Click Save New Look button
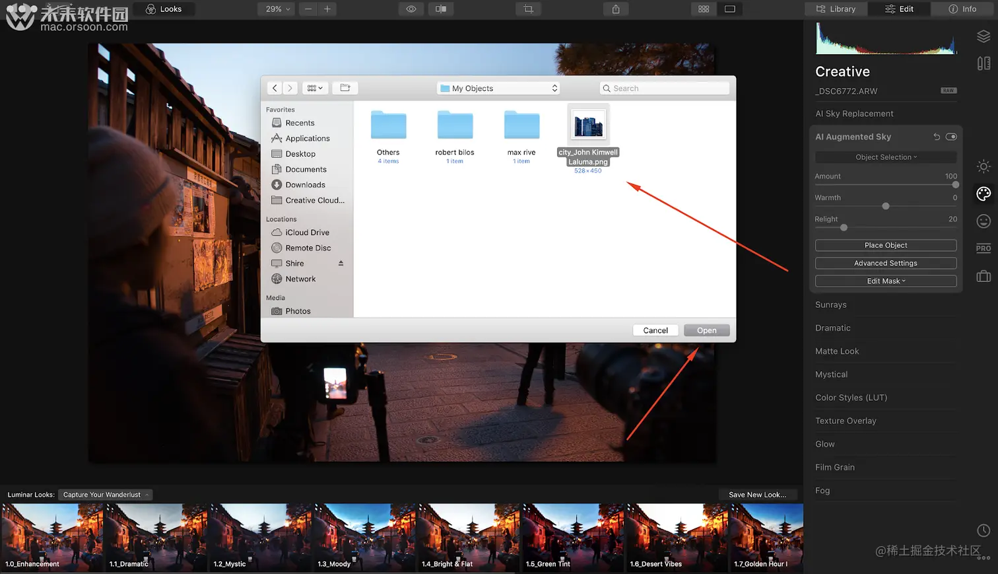 [757, 495]
